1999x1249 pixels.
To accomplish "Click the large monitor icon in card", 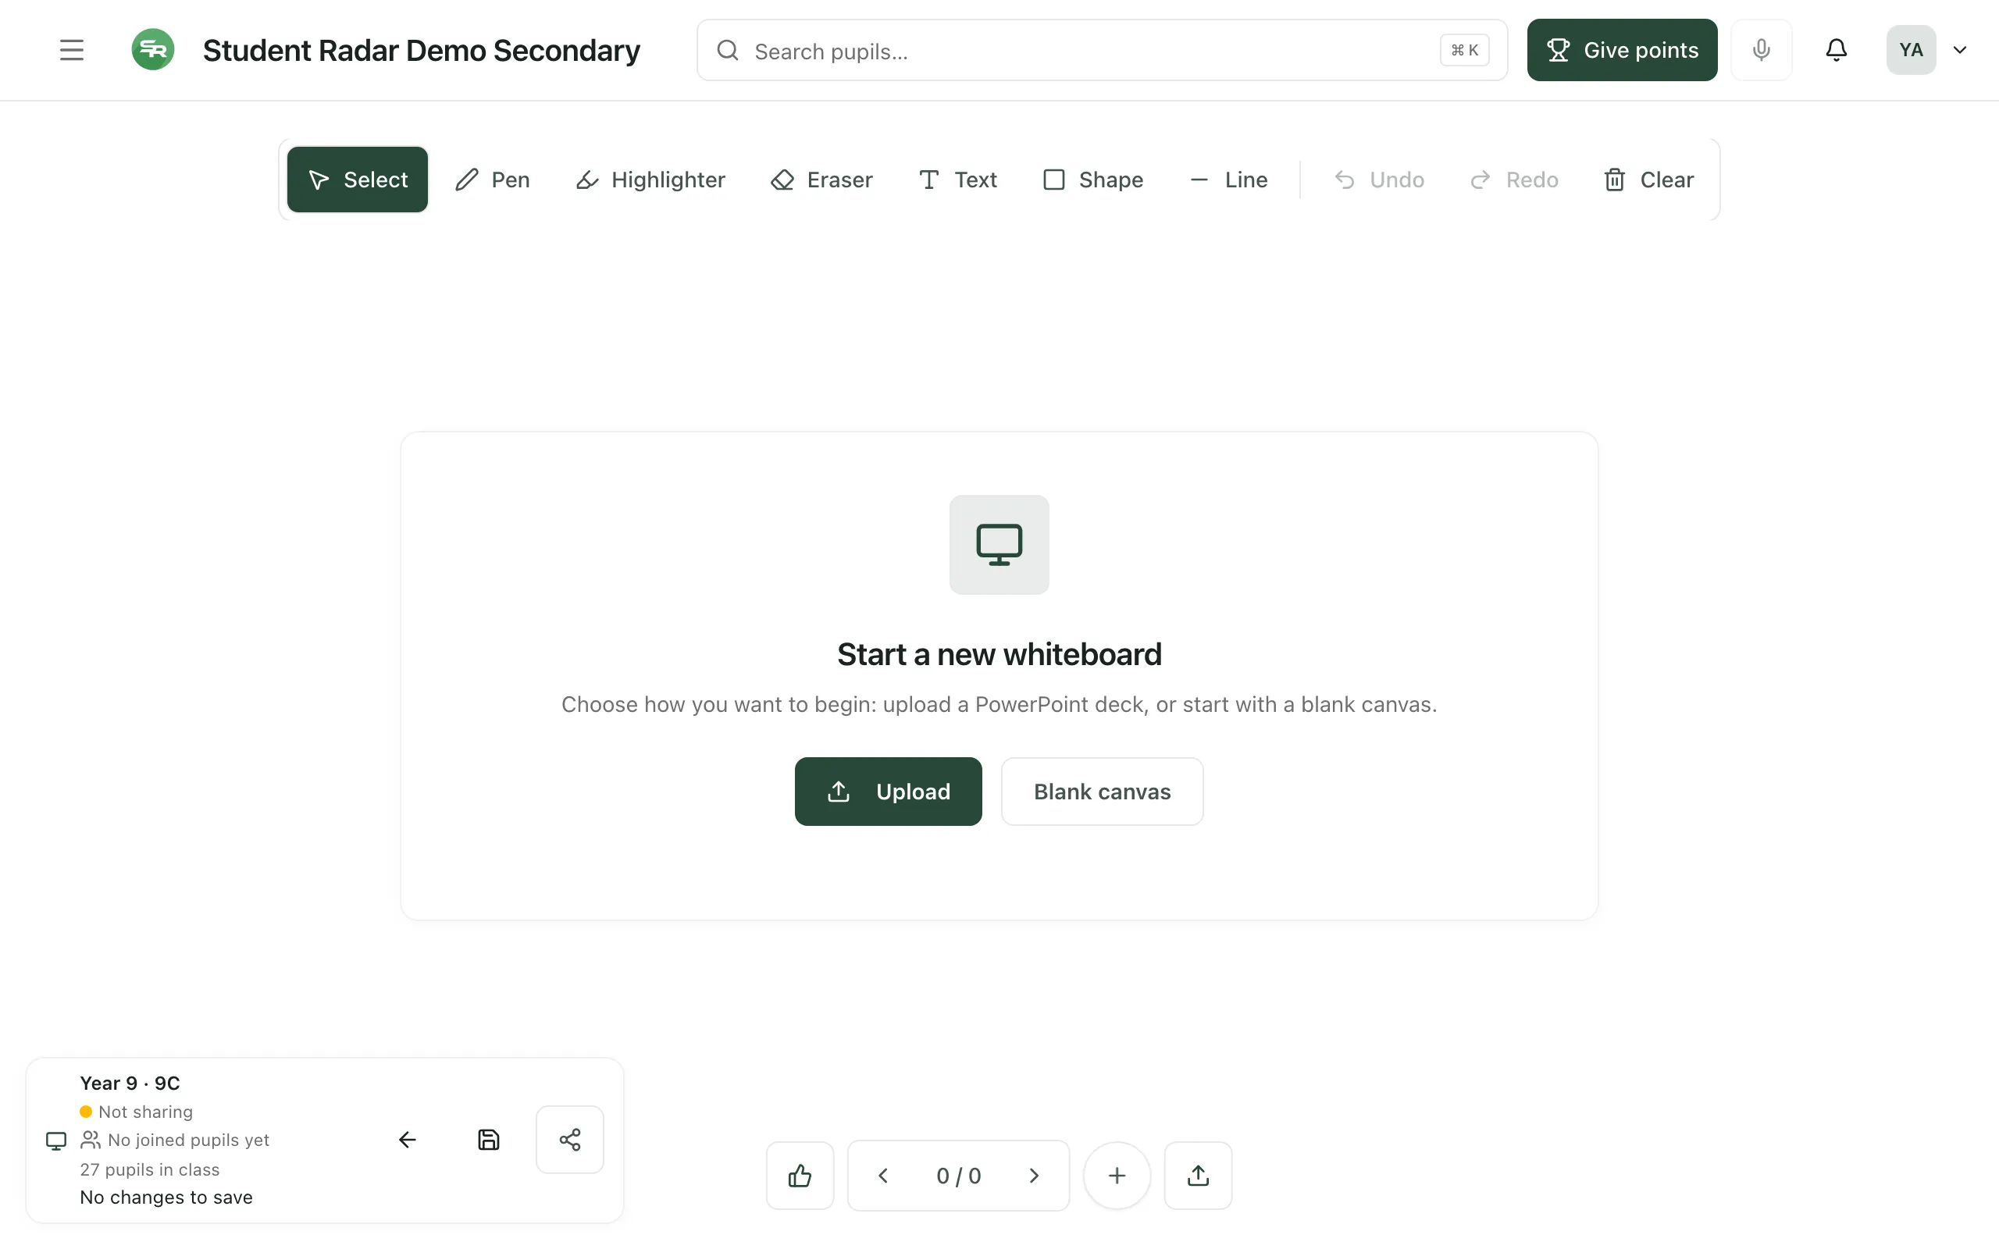I will (x=999, y=544).
